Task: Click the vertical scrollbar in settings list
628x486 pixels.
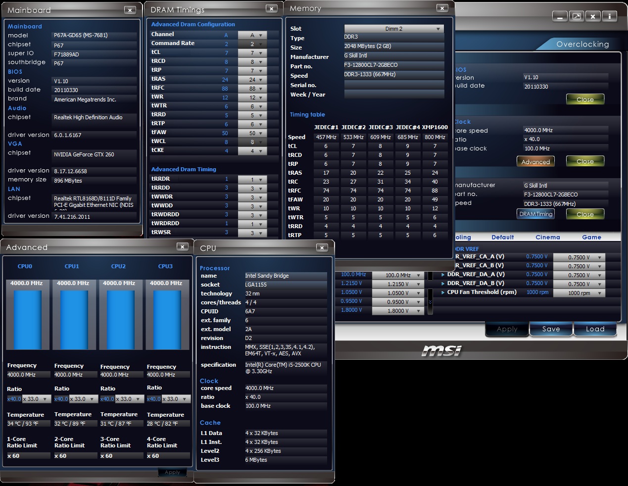Action: (x=430, y=293)
